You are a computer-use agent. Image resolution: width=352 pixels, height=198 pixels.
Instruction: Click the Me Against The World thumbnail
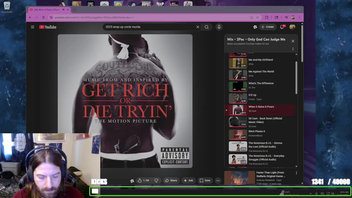pyautogui.click(x=238, y=75)
